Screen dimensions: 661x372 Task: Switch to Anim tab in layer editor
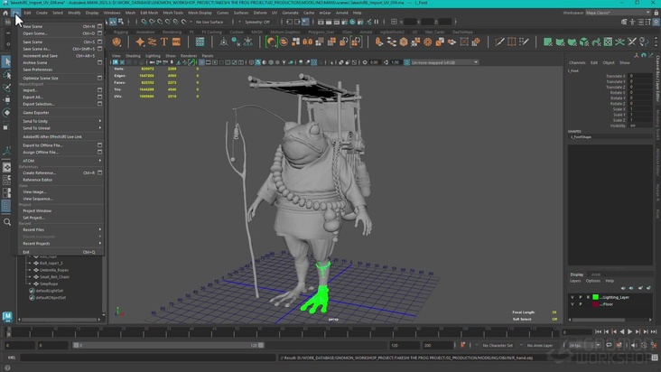coord(595,274)
